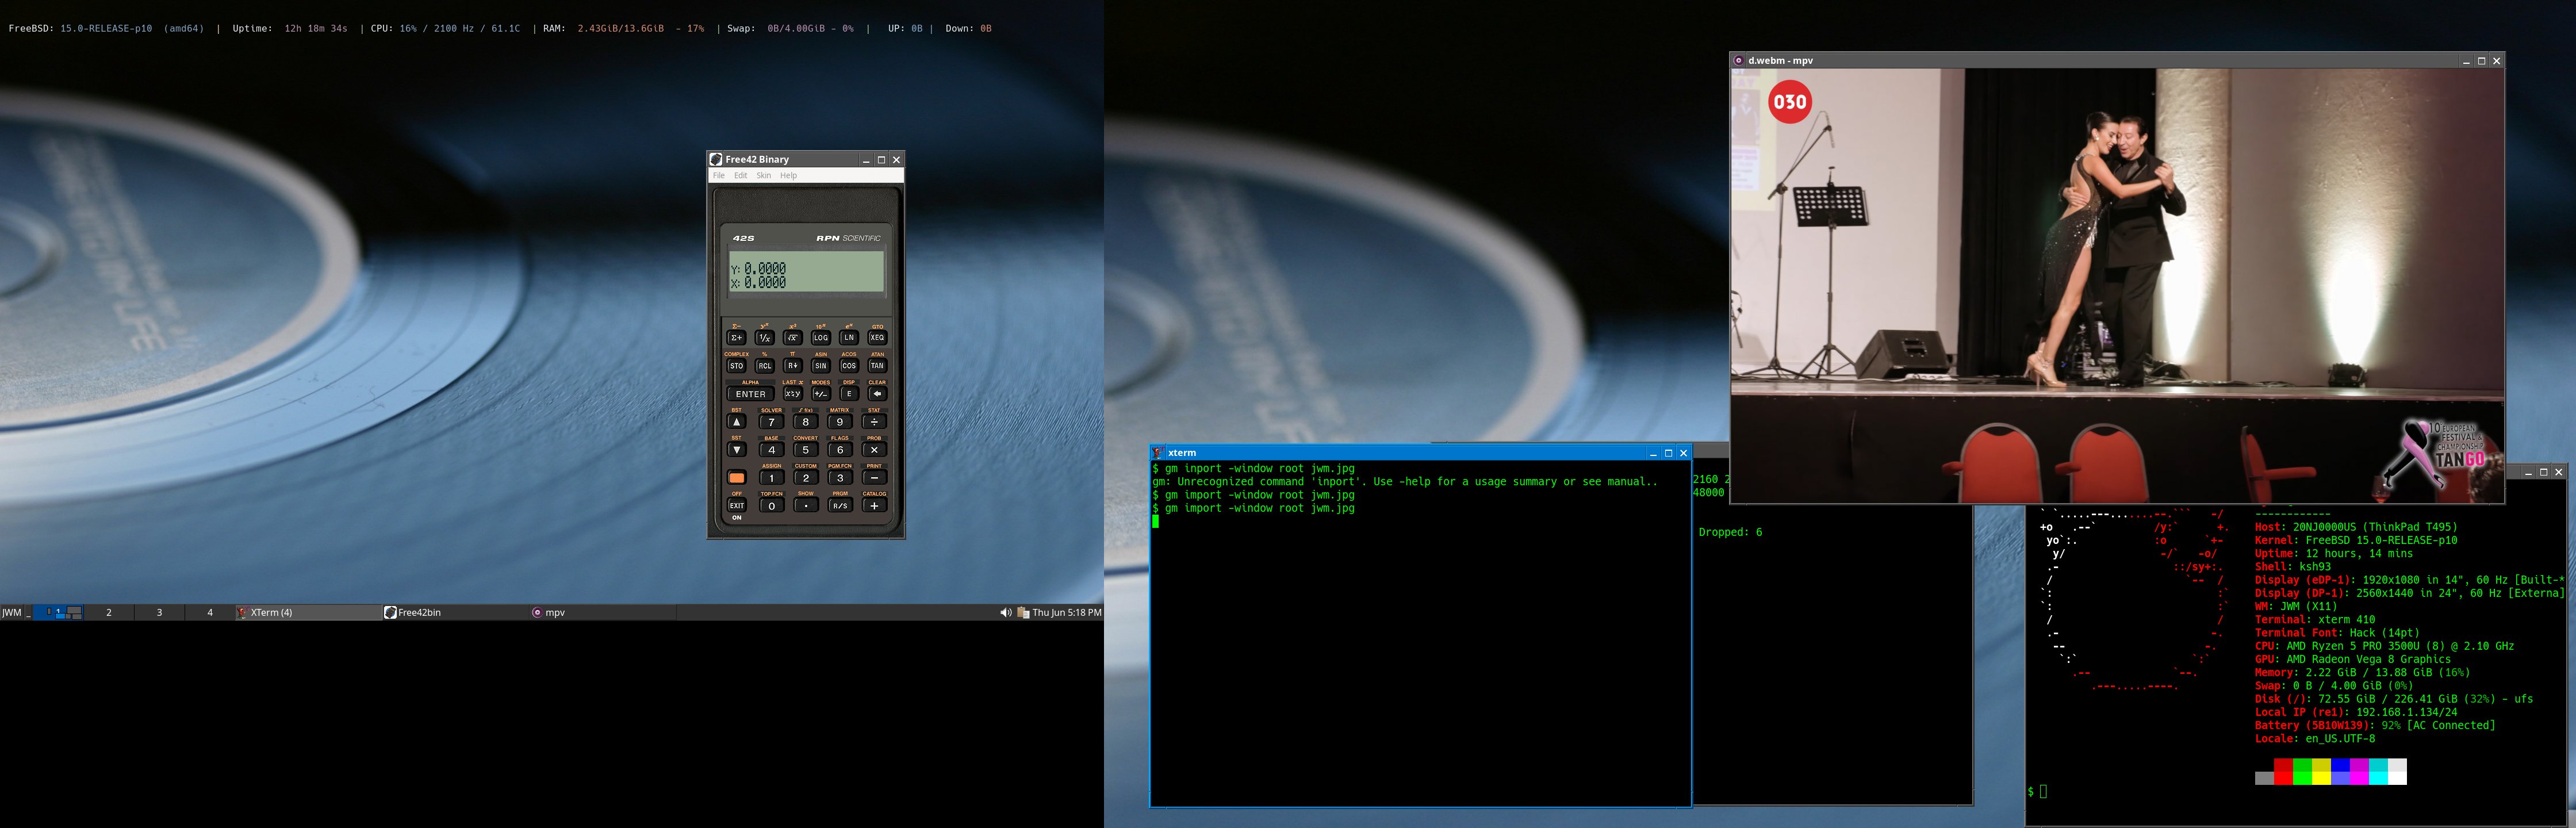
Task: Switch to virtual desktop 3
Action: 159,613
